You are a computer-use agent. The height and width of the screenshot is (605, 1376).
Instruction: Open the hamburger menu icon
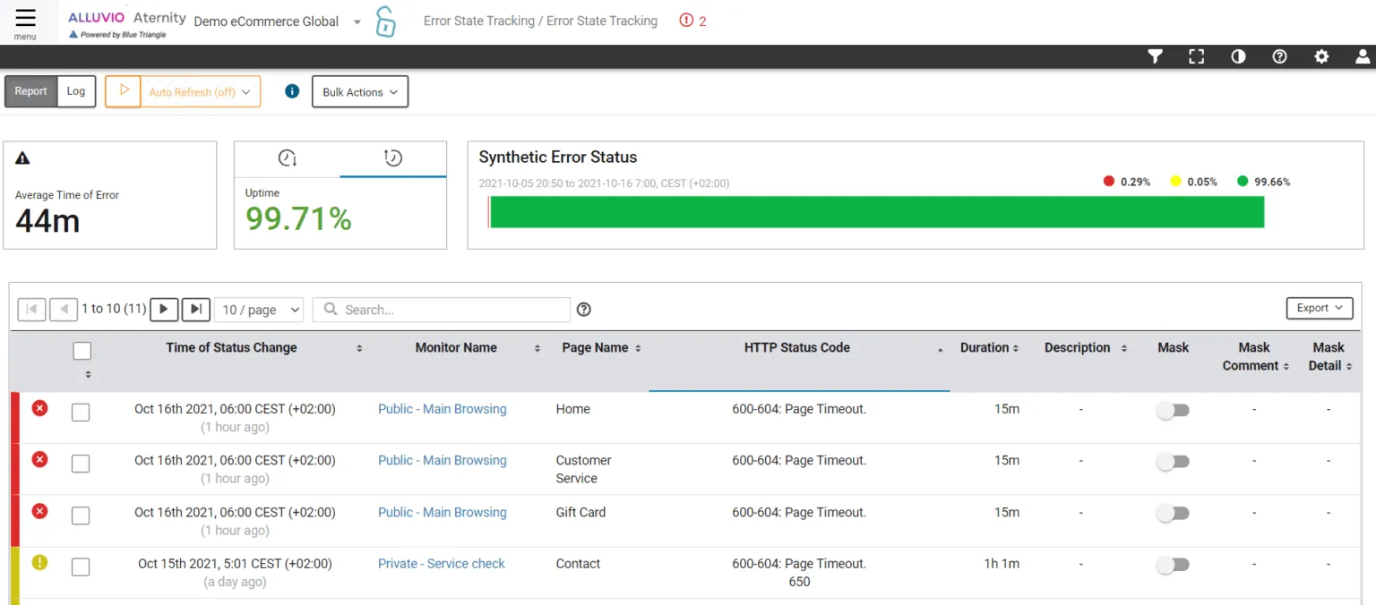click(x=25, y=19)
